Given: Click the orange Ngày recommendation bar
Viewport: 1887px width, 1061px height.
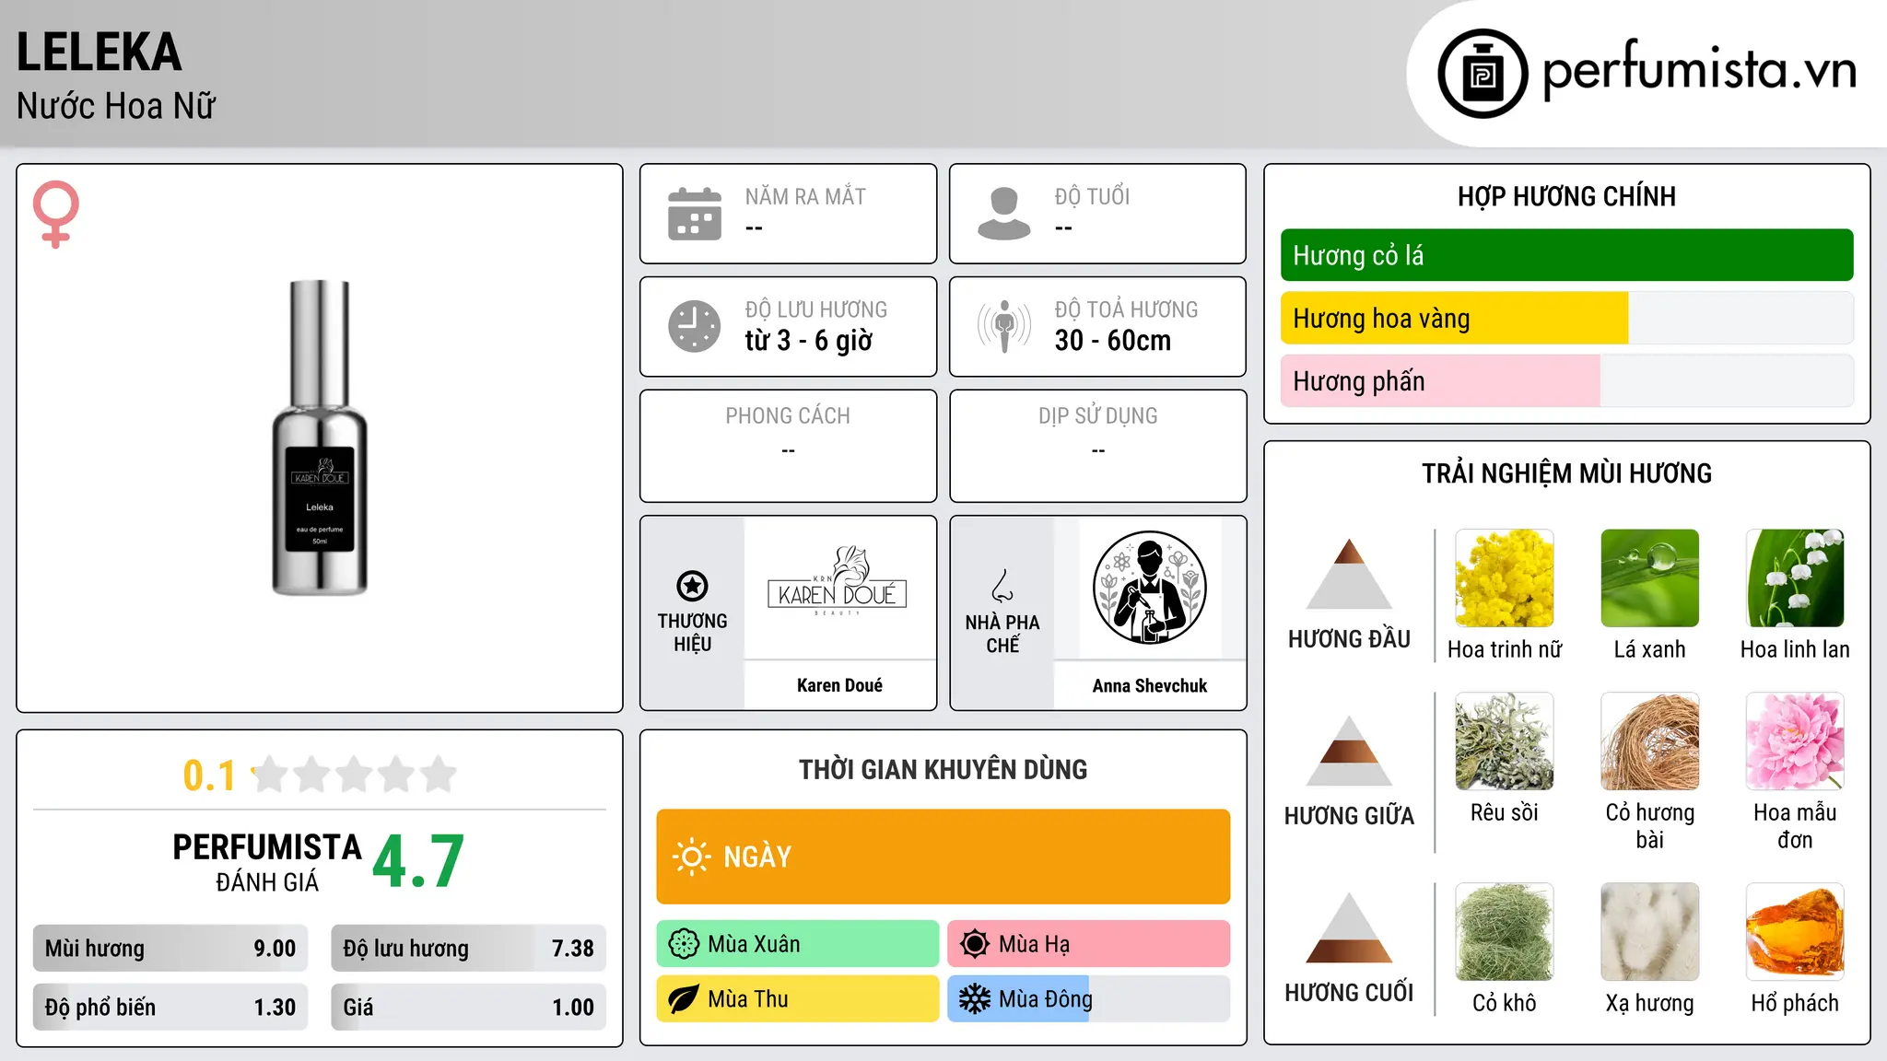Looking at the screenshot, I should pos(943,857).
